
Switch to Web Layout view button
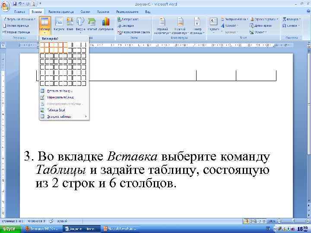pyautogui.click(x=255, y=221)
